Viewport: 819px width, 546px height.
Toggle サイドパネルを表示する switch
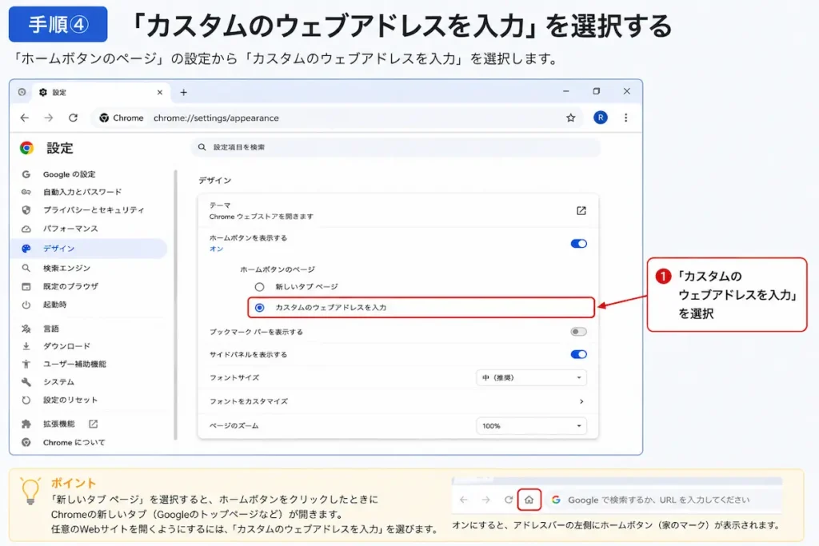579,354
